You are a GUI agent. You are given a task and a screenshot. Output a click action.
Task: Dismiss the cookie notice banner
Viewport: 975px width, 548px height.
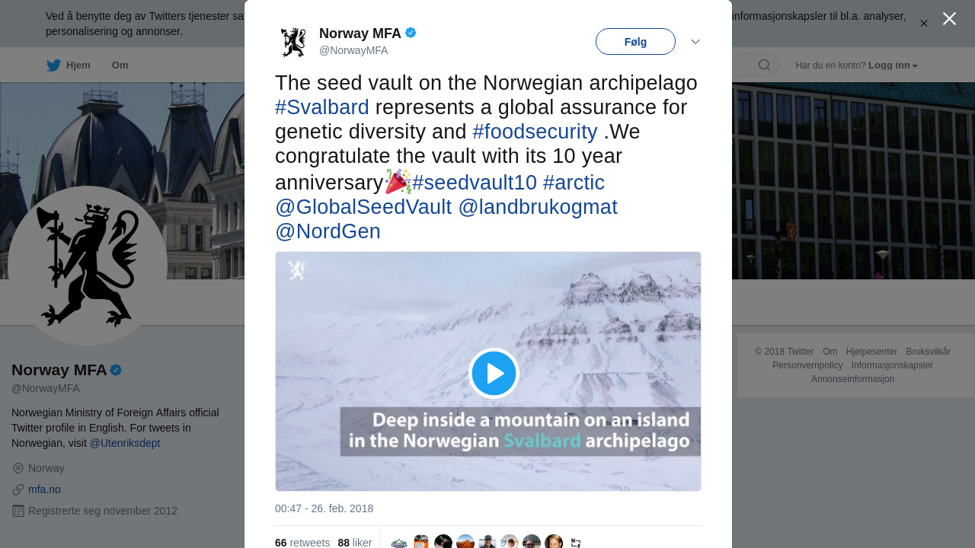pos(924,24)
